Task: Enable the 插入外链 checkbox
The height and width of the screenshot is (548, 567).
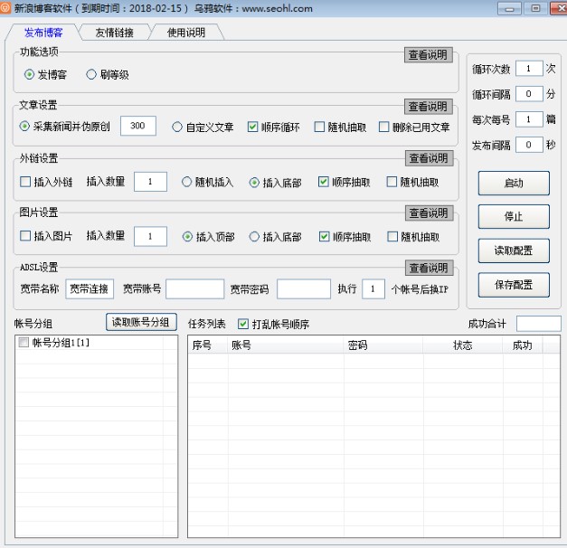Action: point(25,183)
